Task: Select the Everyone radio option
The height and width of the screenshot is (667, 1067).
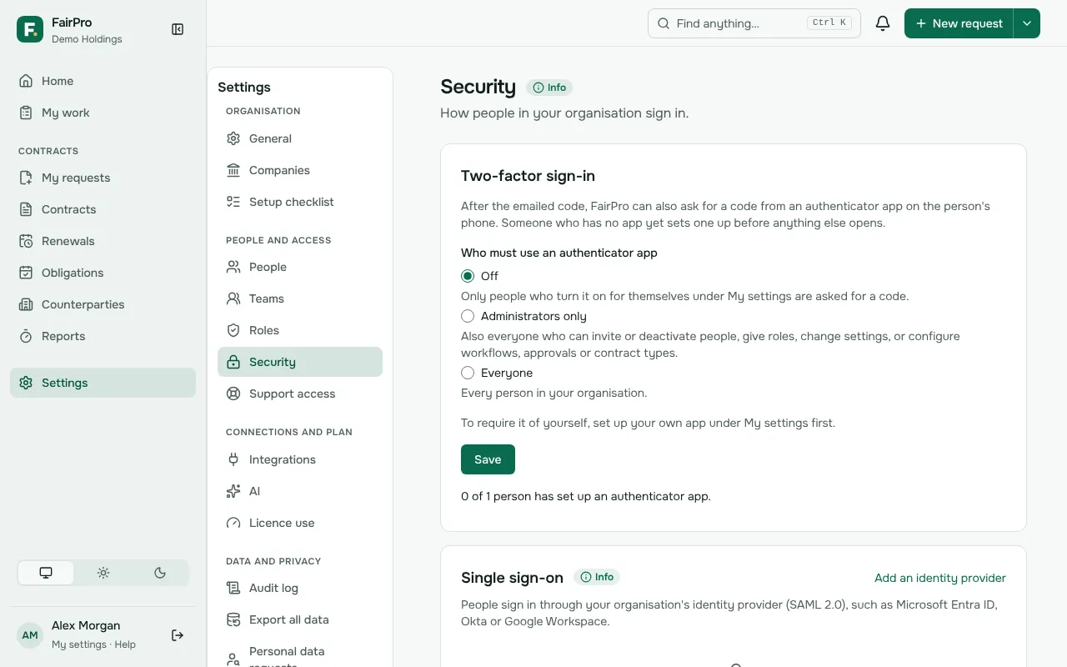Action: point(468,373)
